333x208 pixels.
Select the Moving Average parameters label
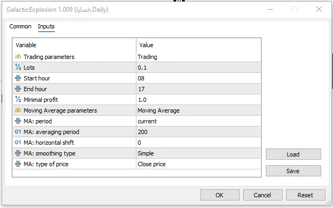point(60,110)
